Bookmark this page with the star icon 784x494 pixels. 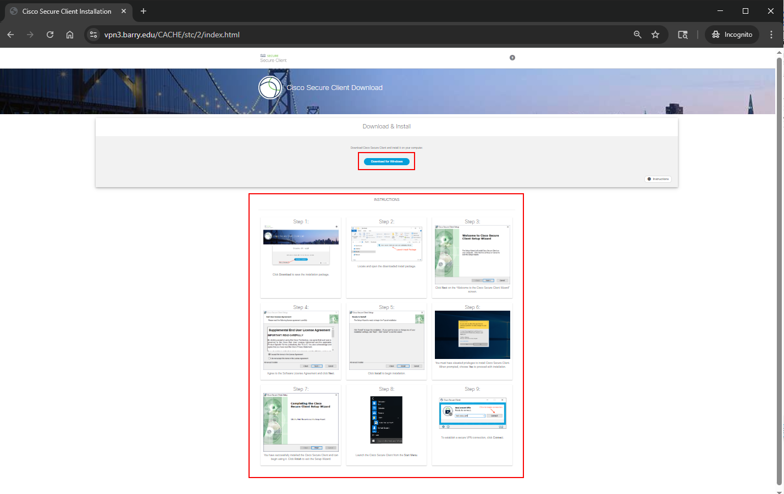click(655, 35)
